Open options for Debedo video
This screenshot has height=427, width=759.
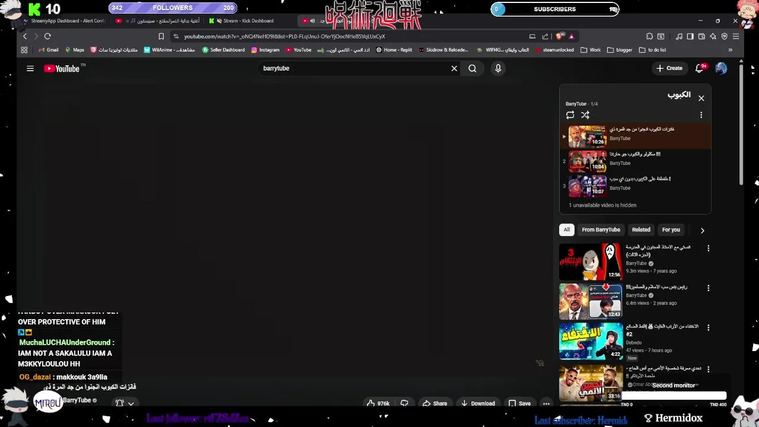tap(708, 327)
